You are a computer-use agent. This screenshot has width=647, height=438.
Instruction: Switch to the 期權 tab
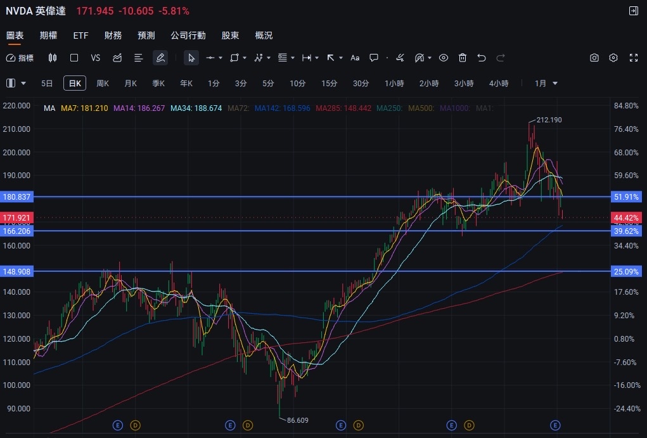48,35
